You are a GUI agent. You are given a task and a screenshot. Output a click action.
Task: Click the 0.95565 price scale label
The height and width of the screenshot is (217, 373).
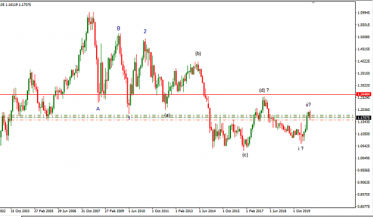click(x=363, y=170)
